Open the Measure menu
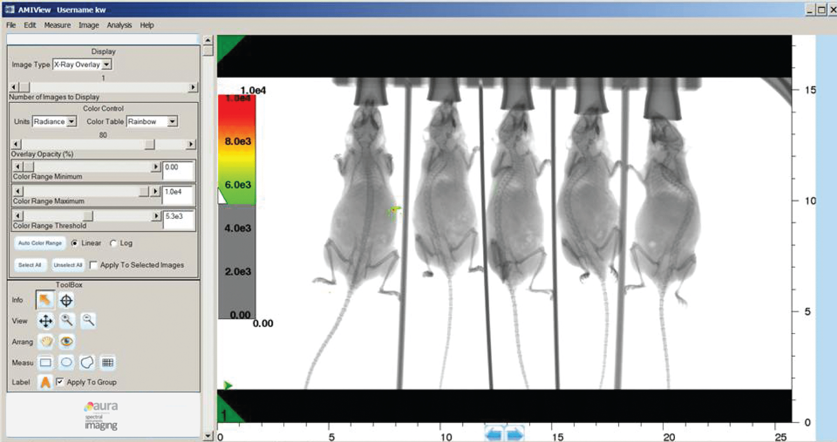The height and width of the screenshot is (442, 837). [x=57, y=25]
